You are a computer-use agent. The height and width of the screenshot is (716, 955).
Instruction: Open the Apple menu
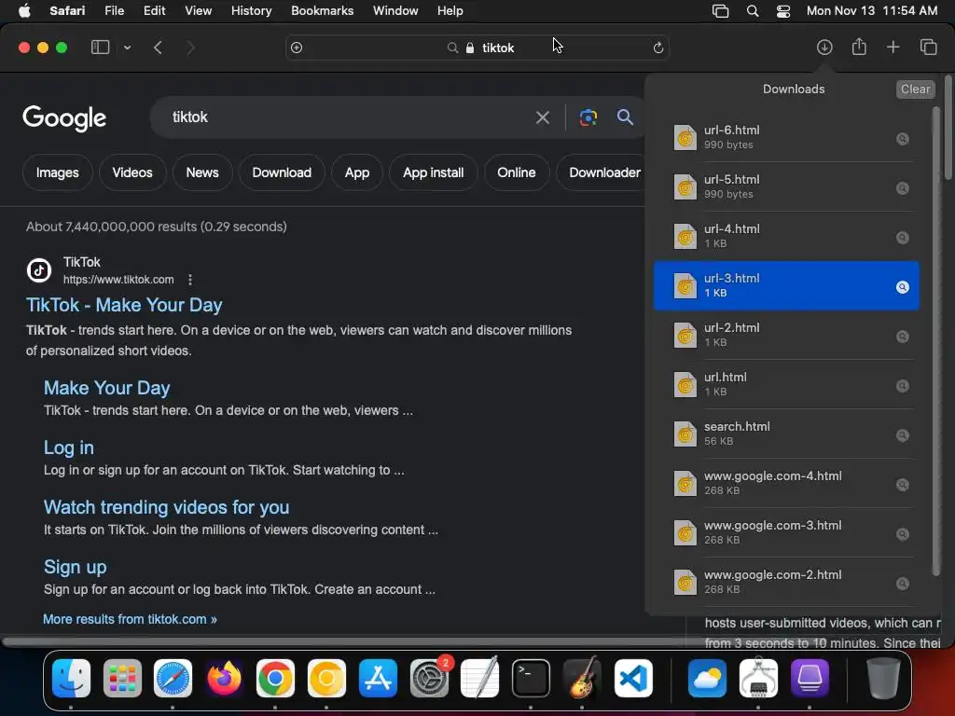[x=24, y=11]
